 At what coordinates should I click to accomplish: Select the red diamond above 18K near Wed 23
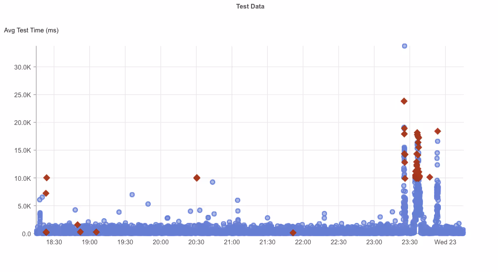pyautogui.click(x=437, y=131)
